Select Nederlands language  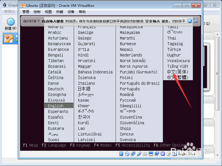[x=131, y=55]
